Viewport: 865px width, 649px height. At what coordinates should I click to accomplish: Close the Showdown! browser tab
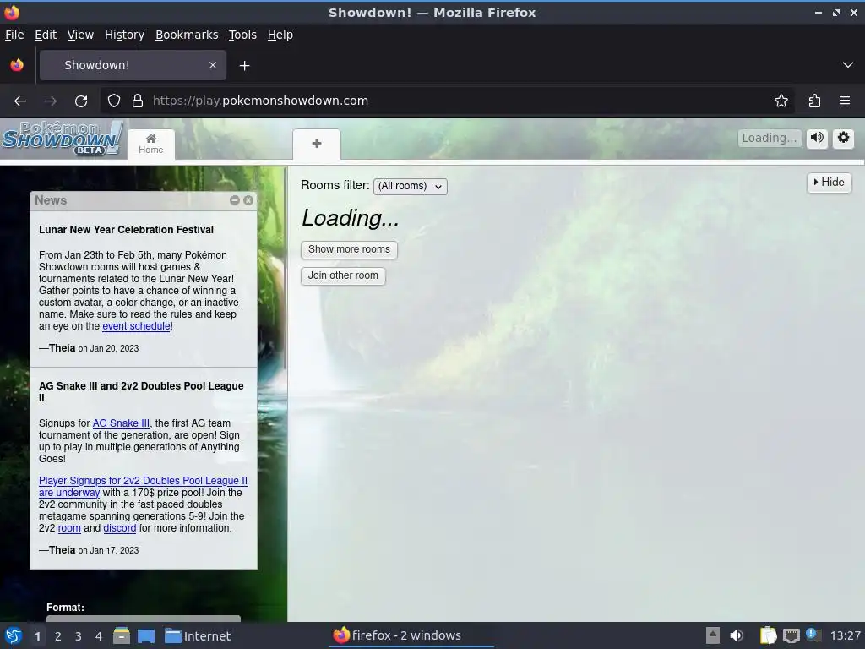[213, 65]
